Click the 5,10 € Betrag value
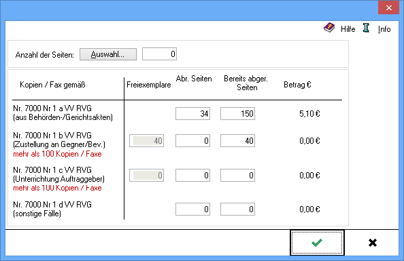Image resolution: width=404 pixels, height=261 pixels. point(309,114)
